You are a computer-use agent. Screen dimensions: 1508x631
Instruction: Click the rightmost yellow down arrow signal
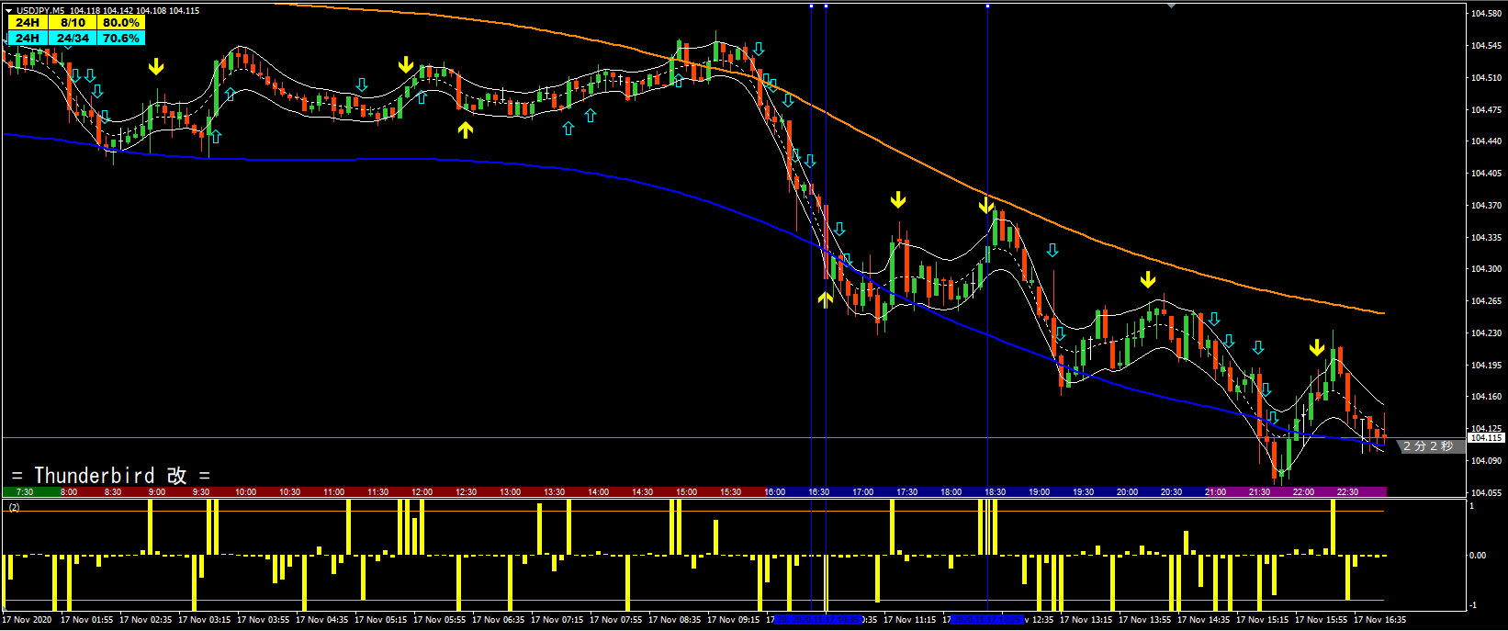1317,347
